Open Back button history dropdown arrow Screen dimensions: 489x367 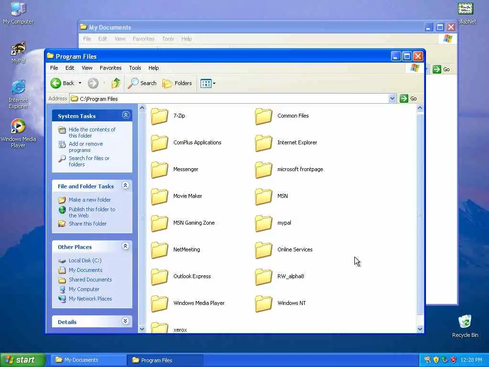[x=80, y=83]
